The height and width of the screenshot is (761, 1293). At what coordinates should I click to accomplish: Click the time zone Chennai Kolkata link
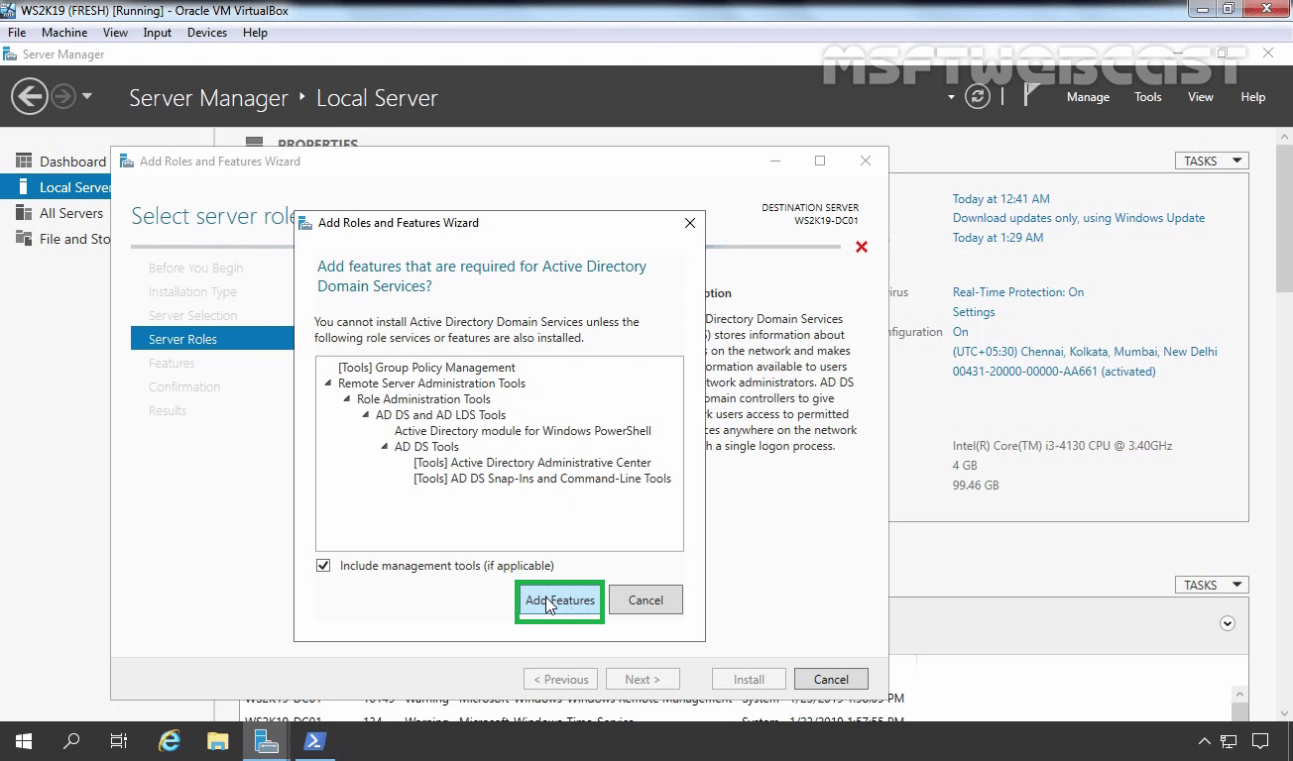1085,352
